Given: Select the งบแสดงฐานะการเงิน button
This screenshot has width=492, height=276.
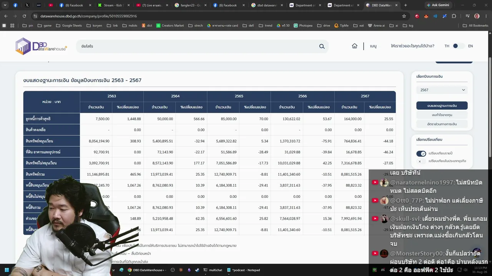Looking at the screenshot, I should [442, 105].
